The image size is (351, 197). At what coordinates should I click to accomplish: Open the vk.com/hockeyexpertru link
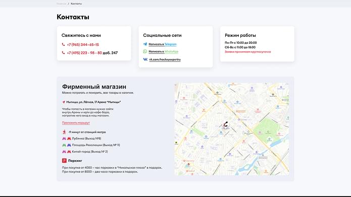click(x=165, y=59)
